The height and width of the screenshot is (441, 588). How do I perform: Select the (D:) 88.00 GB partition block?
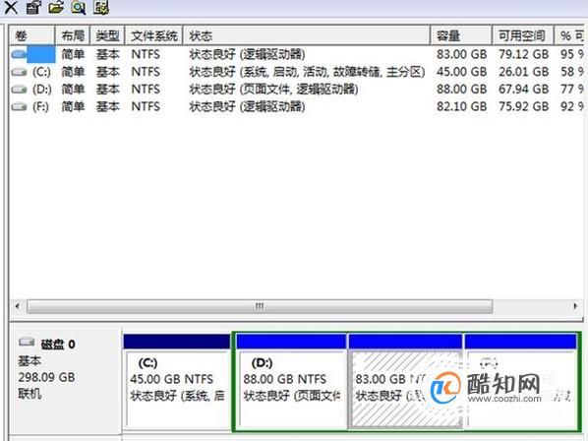point(291,381)
